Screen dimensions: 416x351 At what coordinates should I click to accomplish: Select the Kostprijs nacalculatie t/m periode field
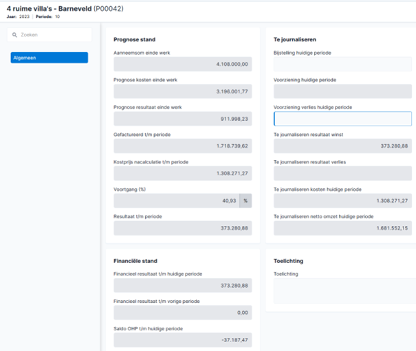tap(183, 173)
